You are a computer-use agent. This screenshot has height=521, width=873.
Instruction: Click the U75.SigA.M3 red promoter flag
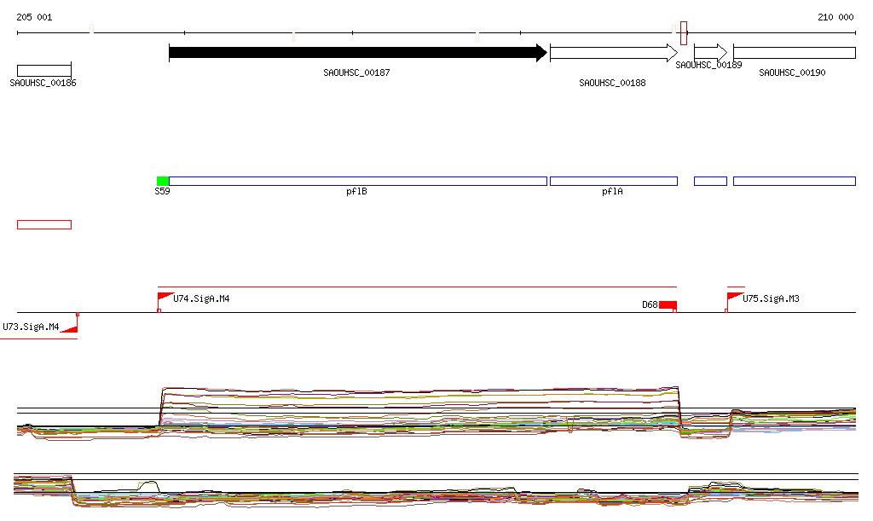[733, 298]
